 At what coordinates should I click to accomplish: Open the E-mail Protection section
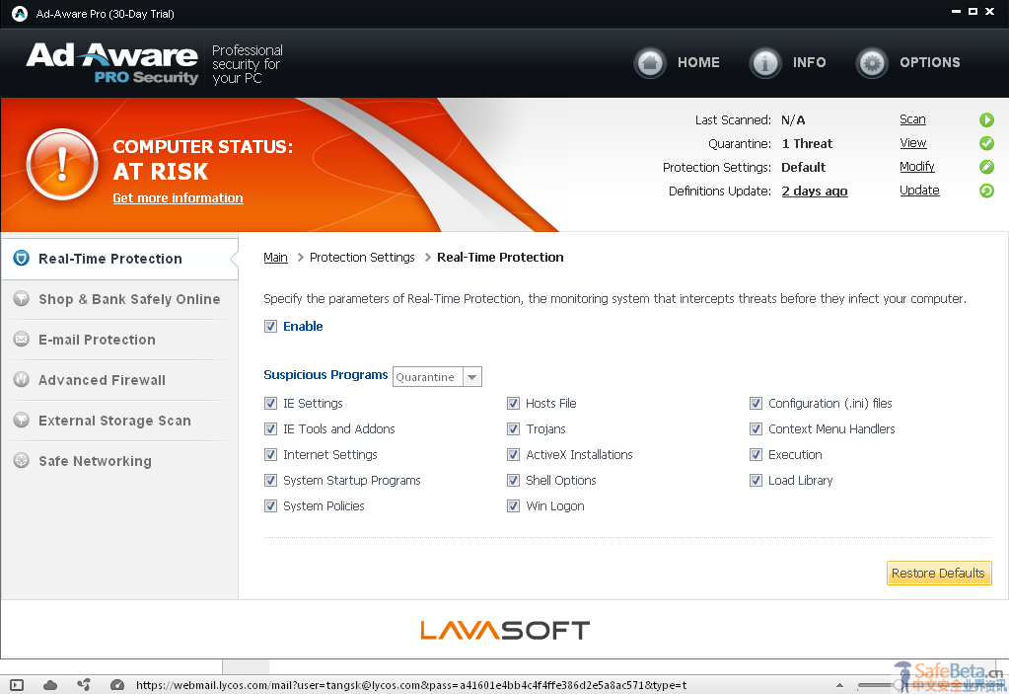(119, 340)
